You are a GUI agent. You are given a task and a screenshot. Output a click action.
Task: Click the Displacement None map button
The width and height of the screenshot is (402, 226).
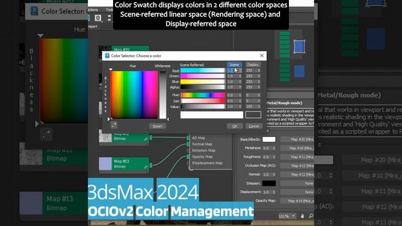[x=297, y=192]
